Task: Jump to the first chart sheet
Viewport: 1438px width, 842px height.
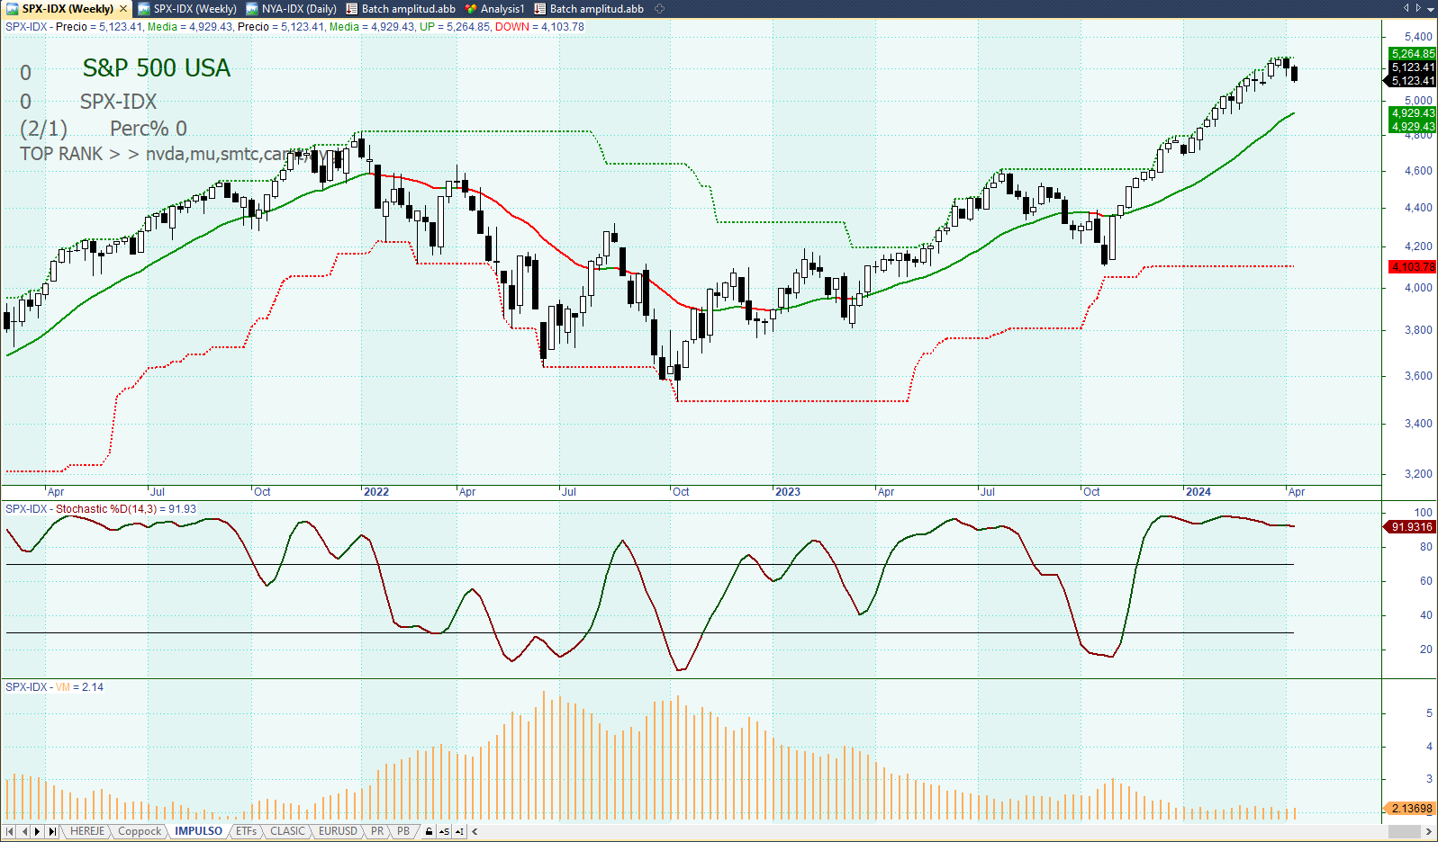Action: (x=10, y=832)
